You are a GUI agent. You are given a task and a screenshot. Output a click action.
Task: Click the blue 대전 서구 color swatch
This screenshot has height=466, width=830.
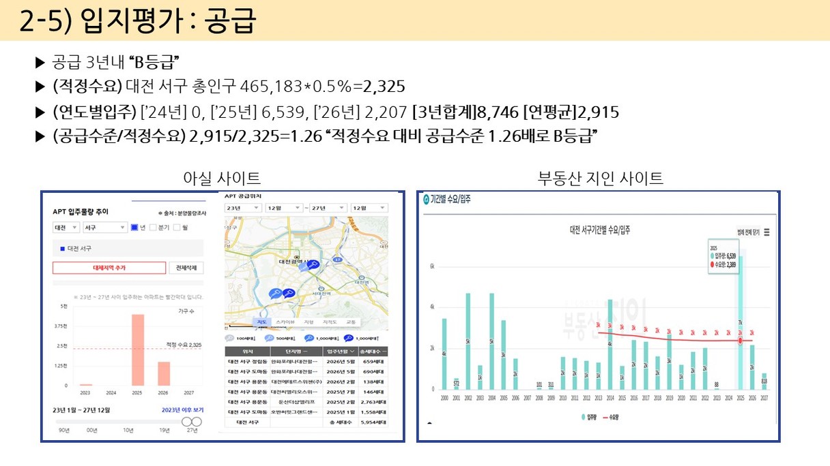[x=61, y=249]
